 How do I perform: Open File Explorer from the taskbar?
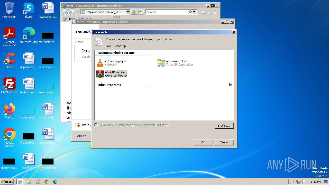tap(29, 181)
